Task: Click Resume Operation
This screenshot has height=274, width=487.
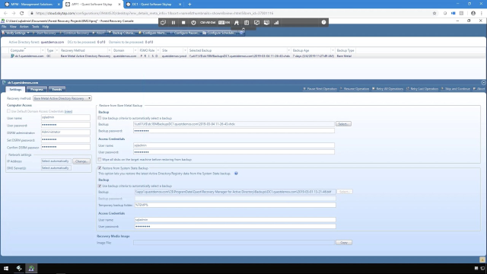Action: [x=355, y=89]
